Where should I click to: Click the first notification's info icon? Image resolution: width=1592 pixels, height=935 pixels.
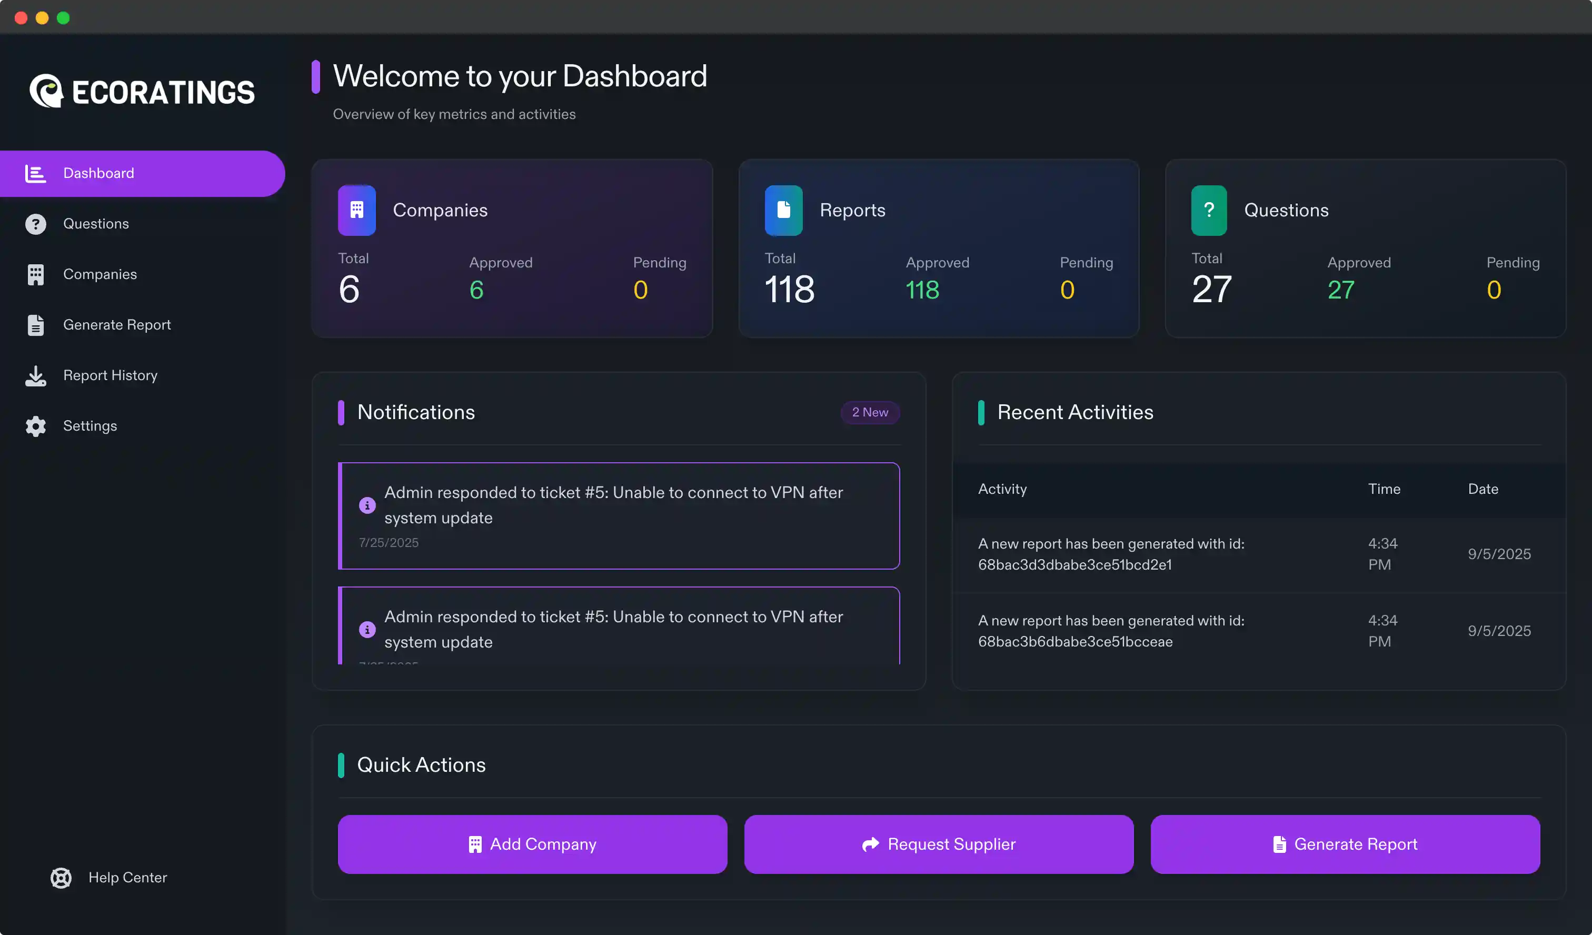pos(367,505)
